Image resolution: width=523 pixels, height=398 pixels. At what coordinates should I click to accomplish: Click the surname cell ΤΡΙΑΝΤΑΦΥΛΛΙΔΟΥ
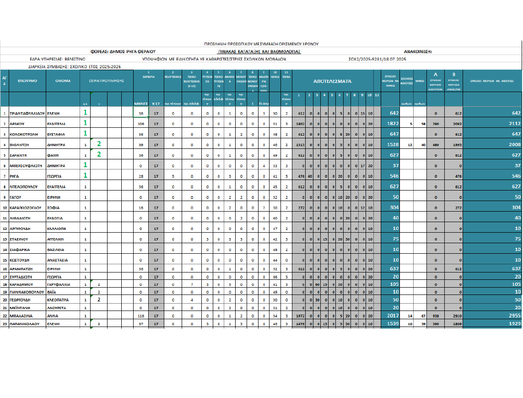(27, 113)
